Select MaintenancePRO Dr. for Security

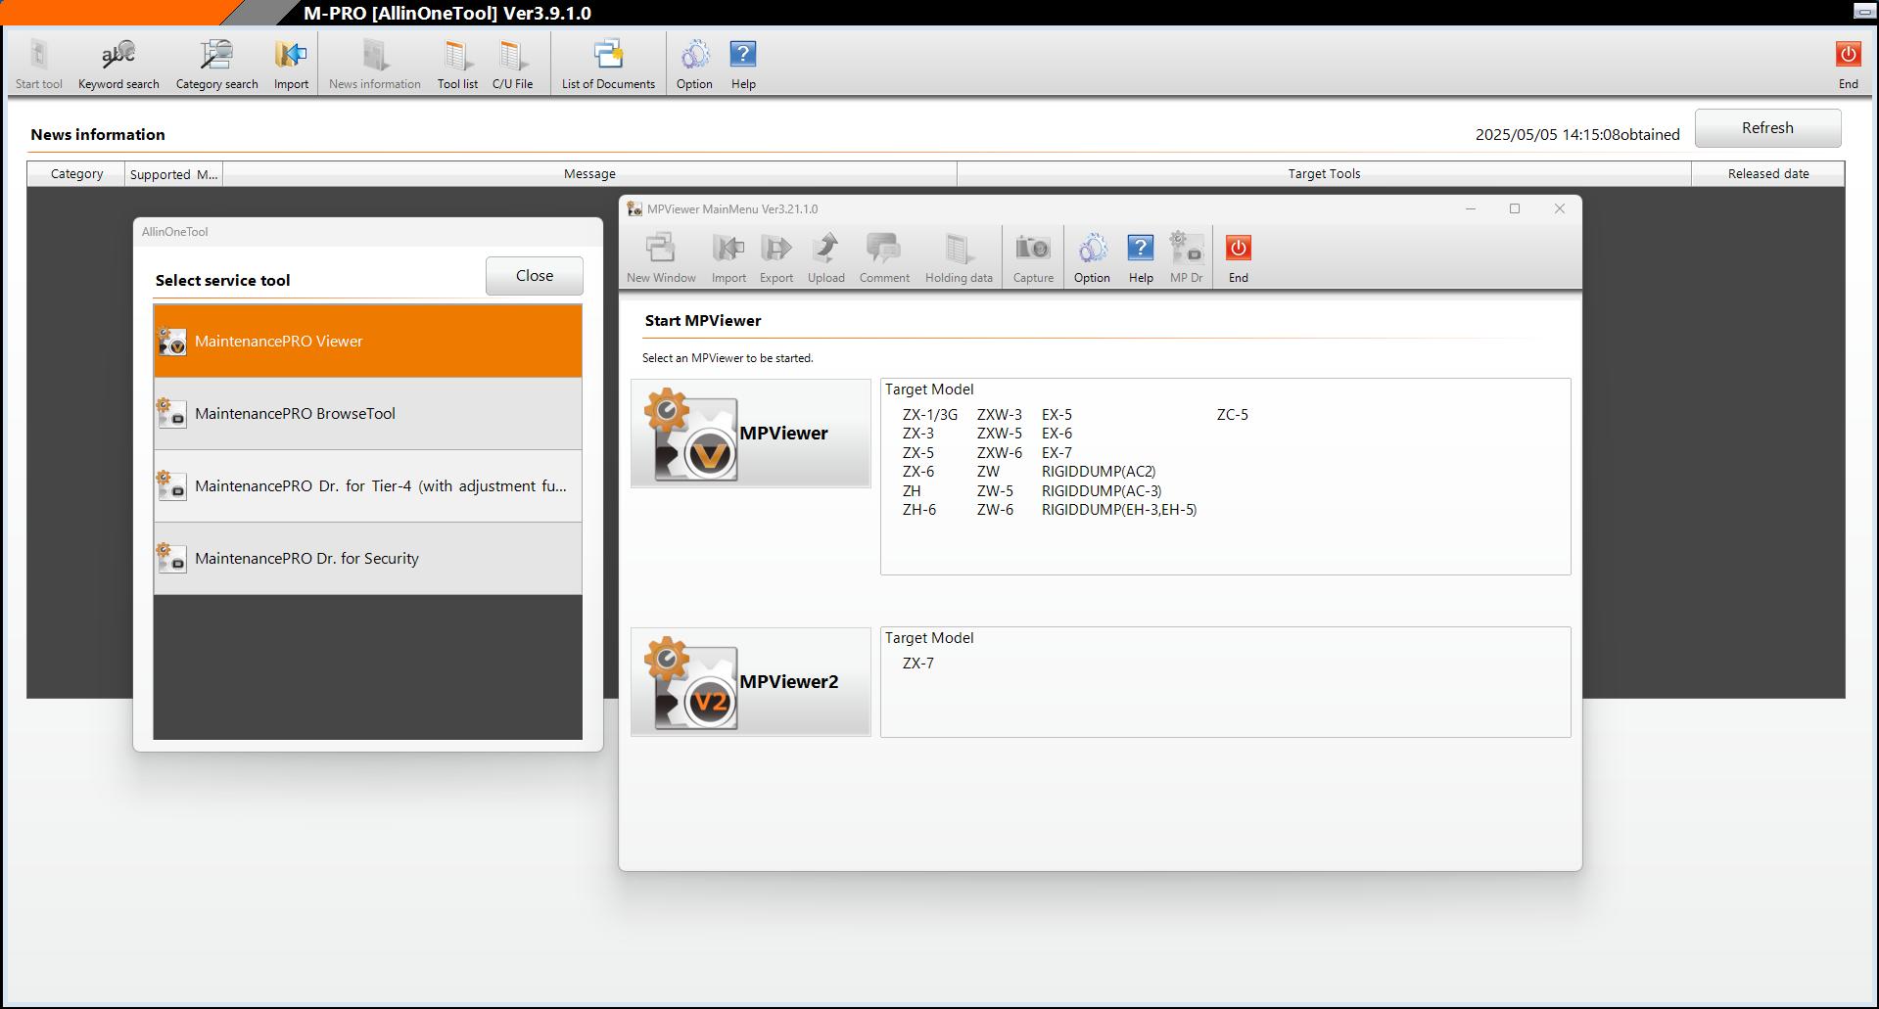coord(368,559)
